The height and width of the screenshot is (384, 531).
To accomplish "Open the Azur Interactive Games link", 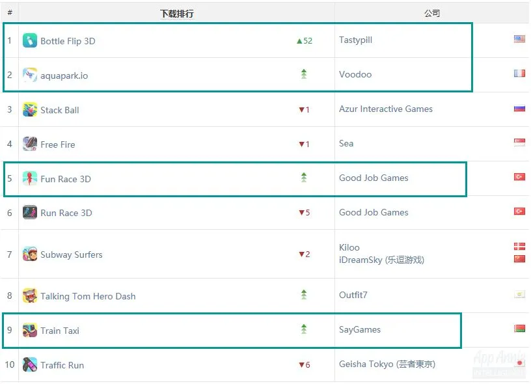I will pyautogui.click(x=386, y=109).
